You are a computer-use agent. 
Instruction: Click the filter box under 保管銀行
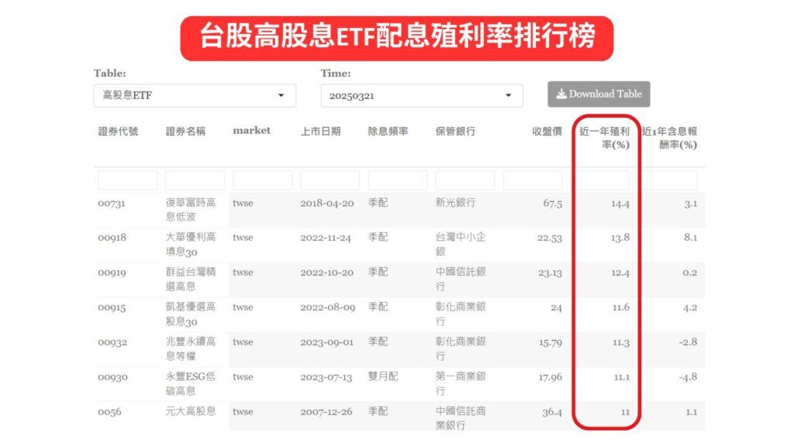(465, 180)
